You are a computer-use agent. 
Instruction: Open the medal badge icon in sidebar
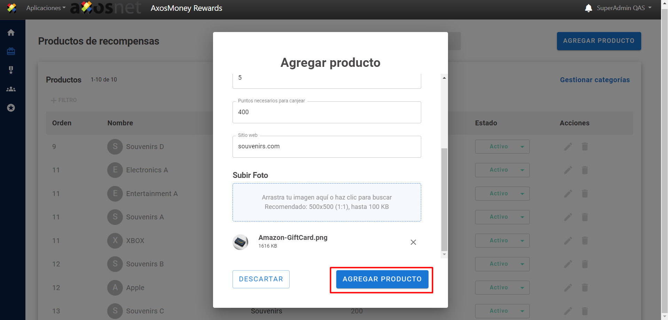click(11, 70)
